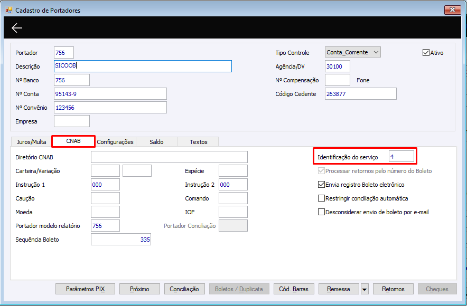The height and width of the screenshot is (306, 467).
Task: Click the Identificação do serviço field
Action: 401,156
